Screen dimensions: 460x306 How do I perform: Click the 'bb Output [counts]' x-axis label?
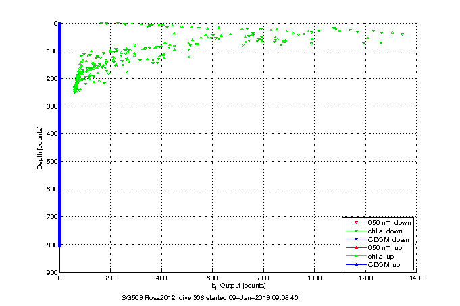(x=239, y=286)
